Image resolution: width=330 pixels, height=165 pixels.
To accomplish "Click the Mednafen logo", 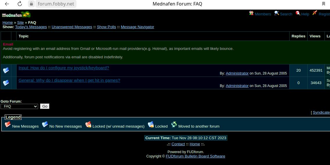I will 16,15.
